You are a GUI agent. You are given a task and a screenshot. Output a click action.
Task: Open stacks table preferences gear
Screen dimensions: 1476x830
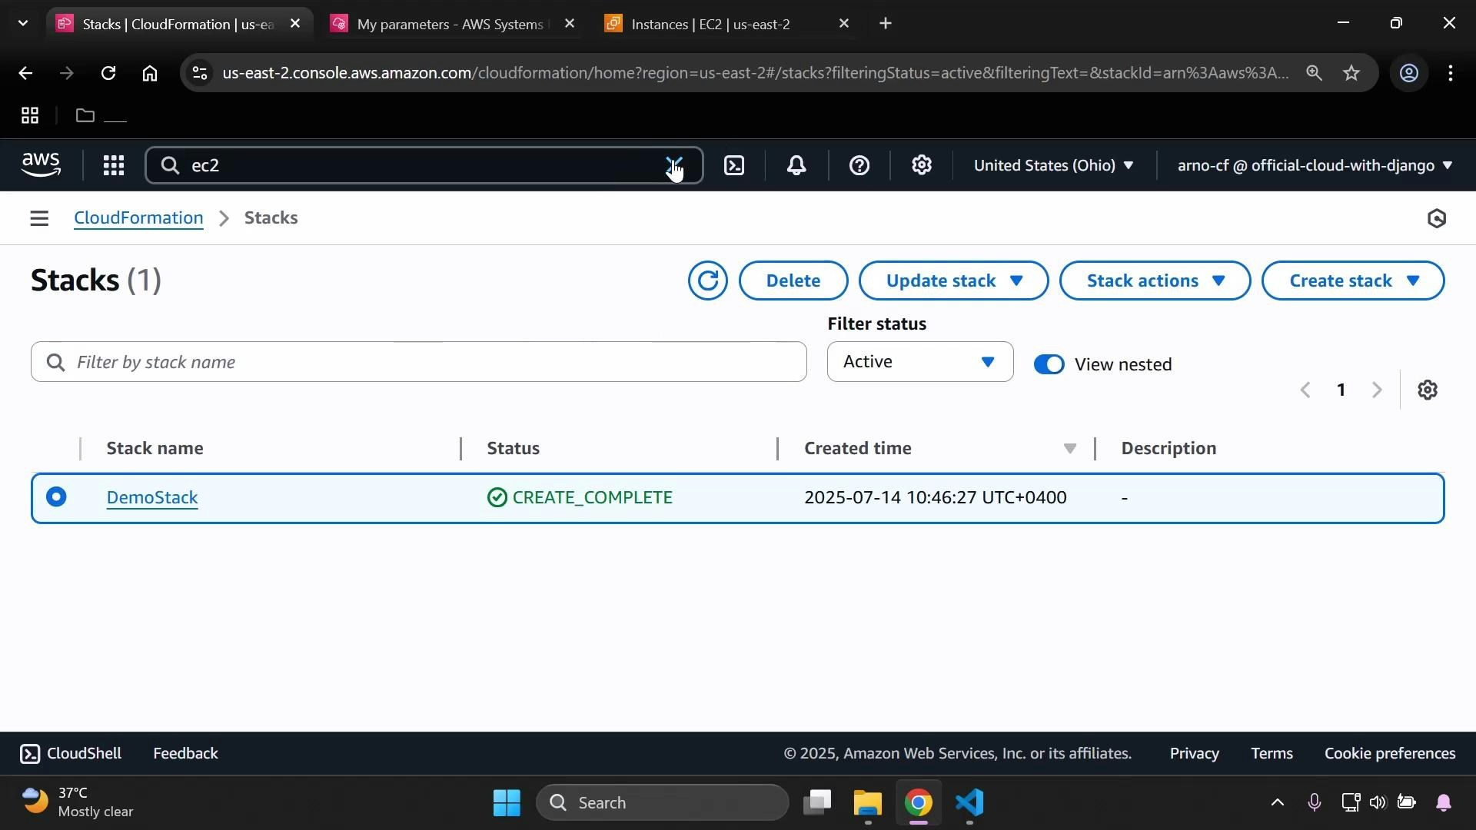[1428, 390]
